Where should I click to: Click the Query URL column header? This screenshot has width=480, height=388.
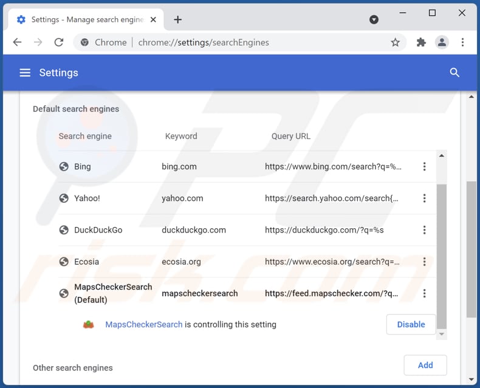(x=291, y=136)
